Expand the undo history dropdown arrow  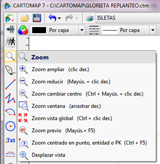59,18
